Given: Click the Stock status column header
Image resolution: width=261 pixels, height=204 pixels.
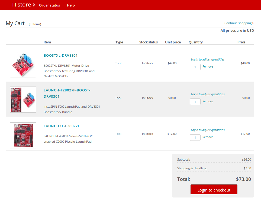Looking at the screenshot, I should coord(149,42).
